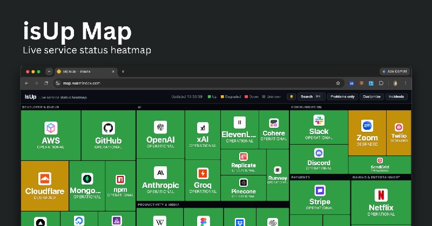Open the Anthropic logo icon
The height and width of the screenshot is (226, 432).
click(160, 173)
